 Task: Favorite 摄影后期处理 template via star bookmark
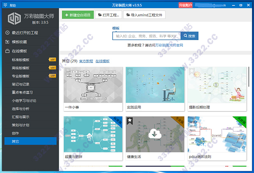coord(192,71)
